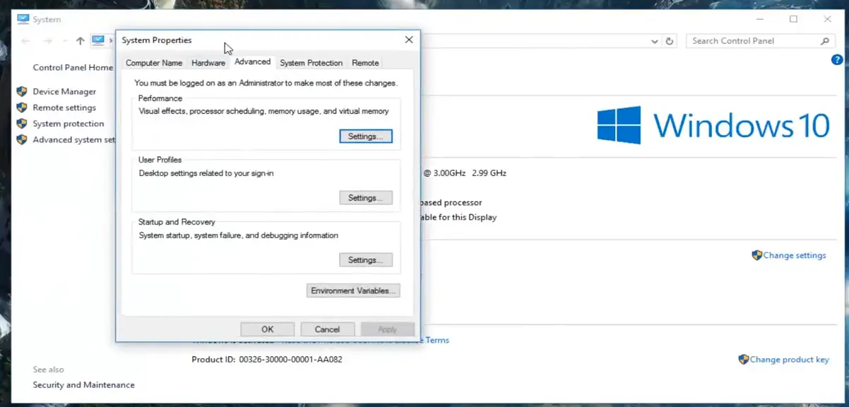
Task: Switch to the Hardware tab
Action: pos(208,63)
